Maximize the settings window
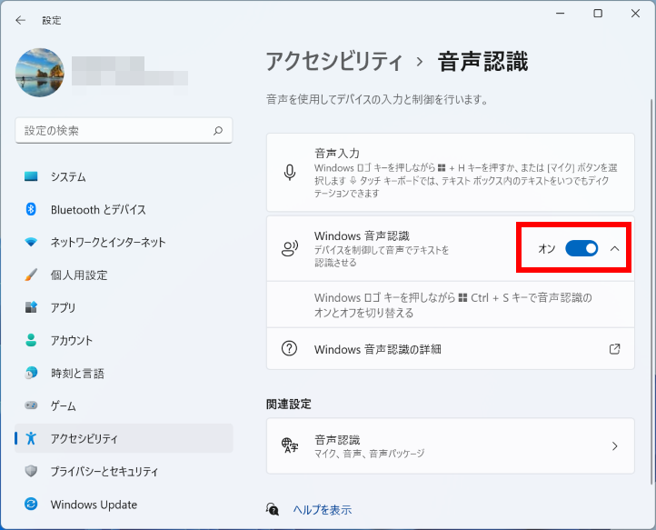Screen dimensions: 656x530 click(598, 14)
